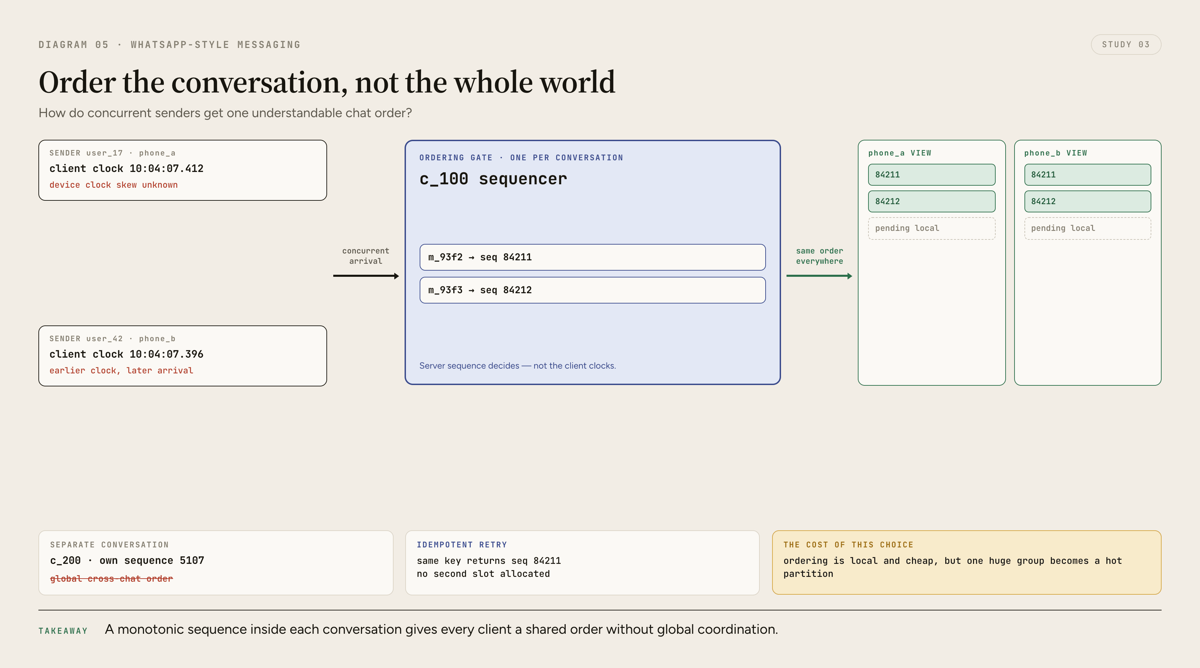
Task: Click 'Server sequence decides' caption
Action: pyautogui.click(x=518, y=366)
